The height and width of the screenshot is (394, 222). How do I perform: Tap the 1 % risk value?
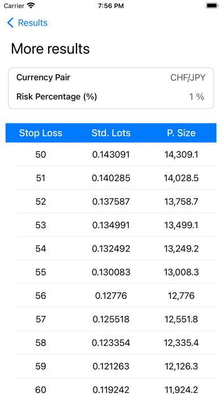tap(197, 97)
